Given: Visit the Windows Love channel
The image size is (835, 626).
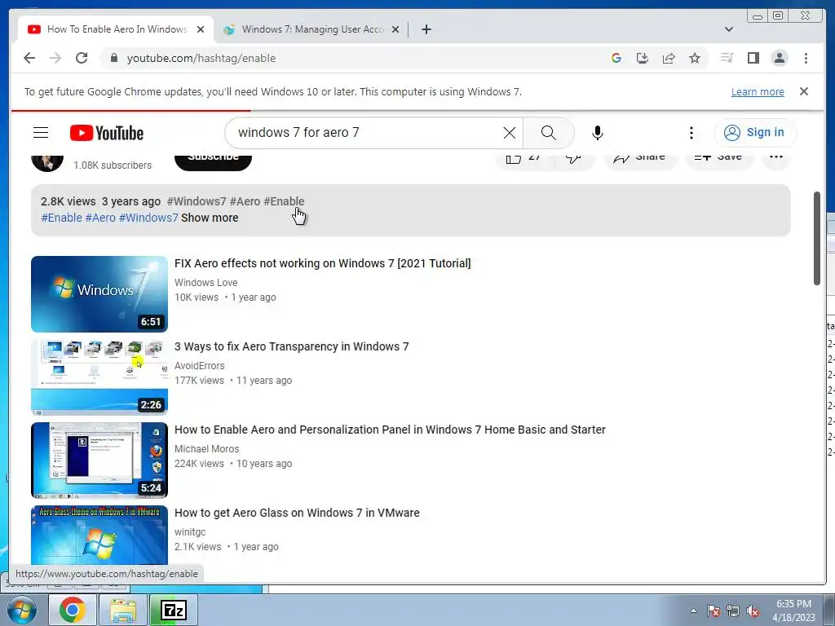Looking at the screenshot, I should click(x=206, y=283).
